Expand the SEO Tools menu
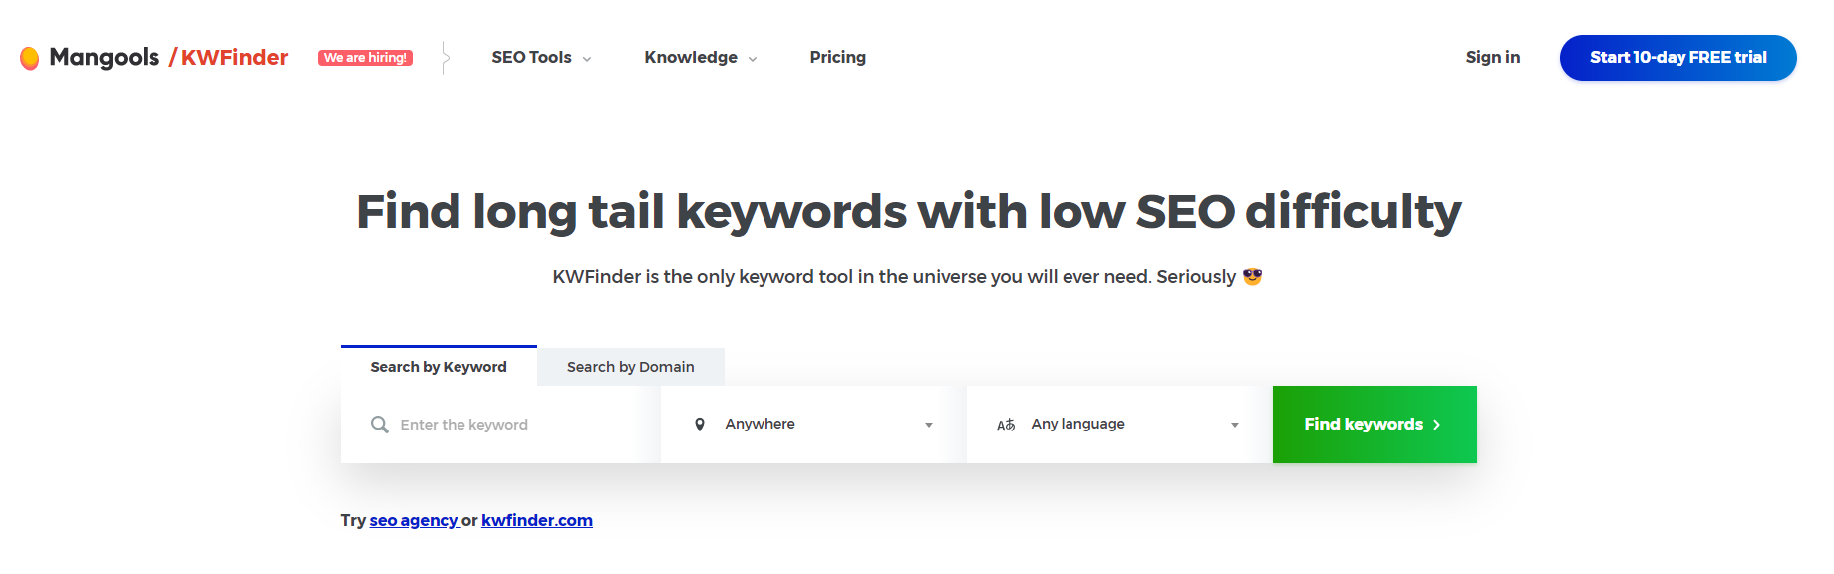 (541, 58)
